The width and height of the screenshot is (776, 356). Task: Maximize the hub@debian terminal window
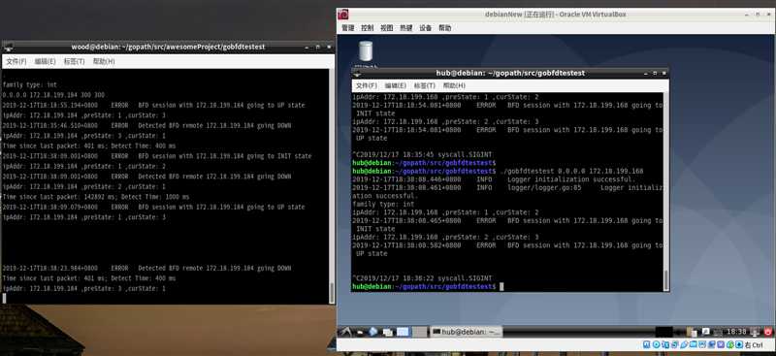[x=654, y=73]
